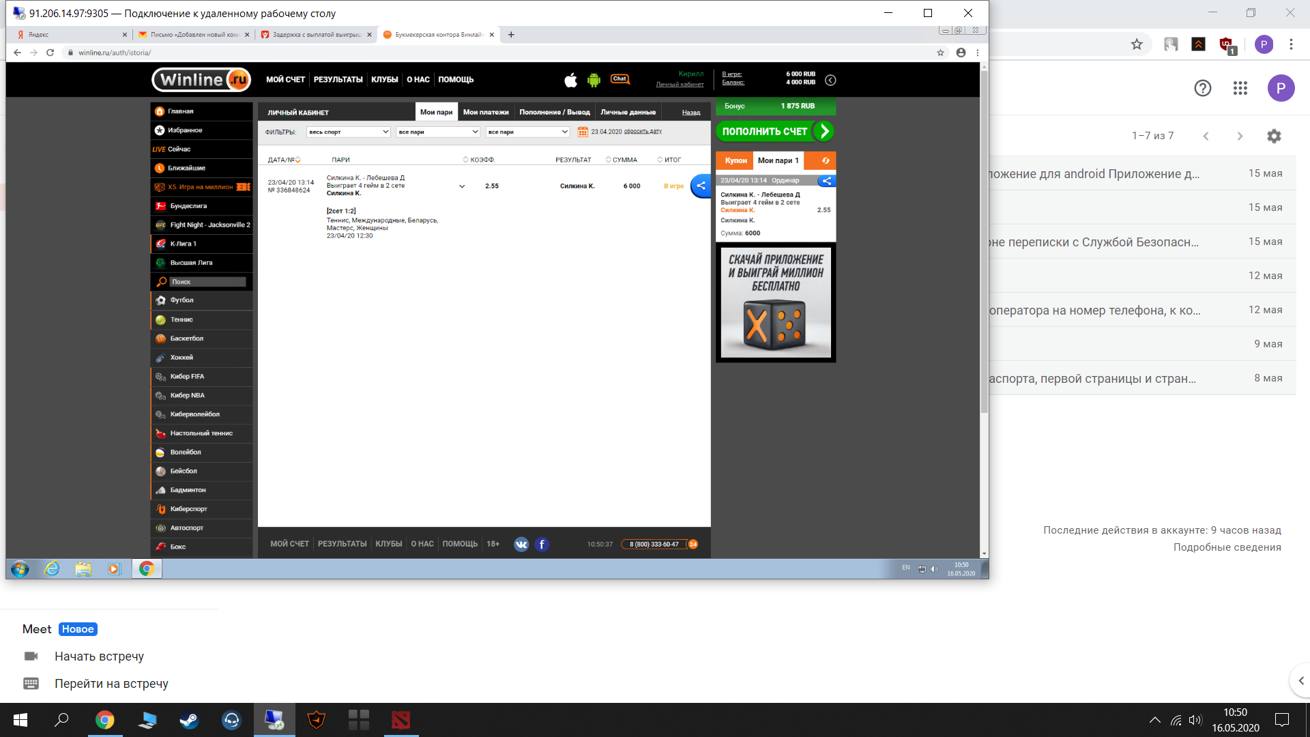
Task: Click the Поиск search field in sidebar
Action: click(207, 282)
